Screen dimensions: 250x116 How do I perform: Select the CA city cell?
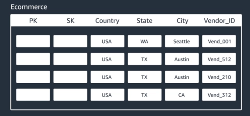tap(182, 95)
